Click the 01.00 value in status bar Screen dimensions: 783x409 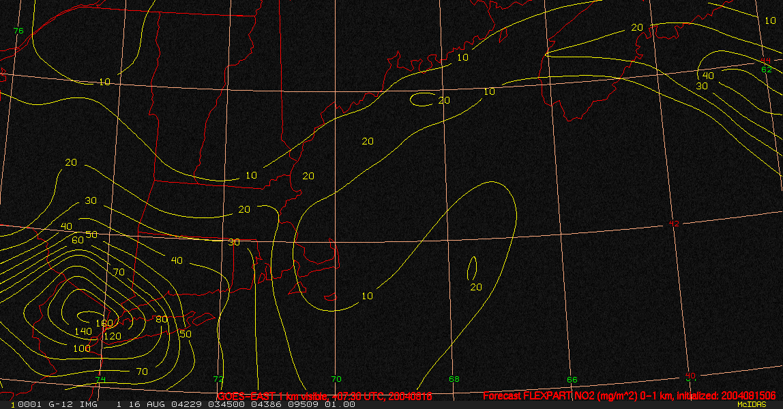(x=340, y=404)
